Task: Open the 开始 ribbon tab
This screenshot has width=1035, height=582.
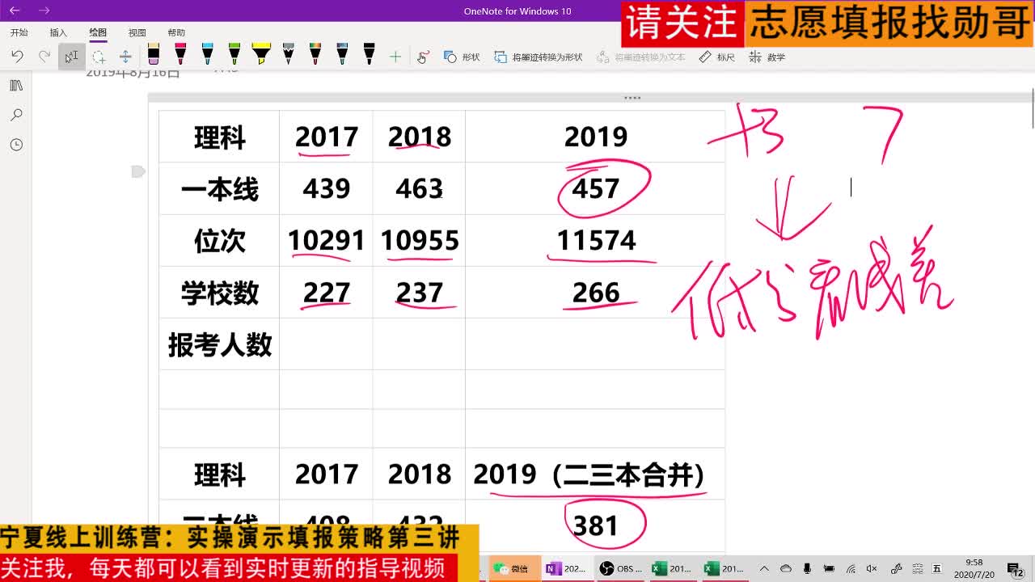Action: pos(19,32)
